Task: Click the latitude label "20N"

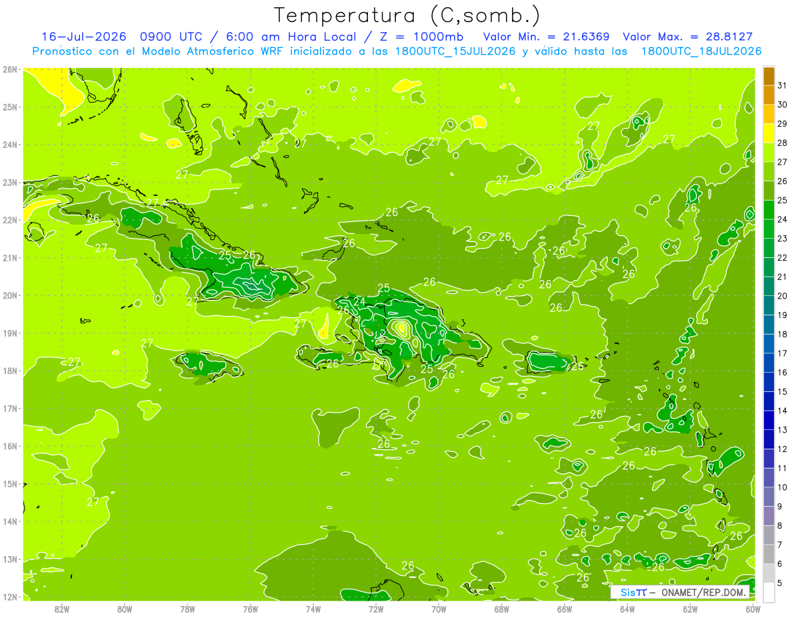Action: [9, 295]
